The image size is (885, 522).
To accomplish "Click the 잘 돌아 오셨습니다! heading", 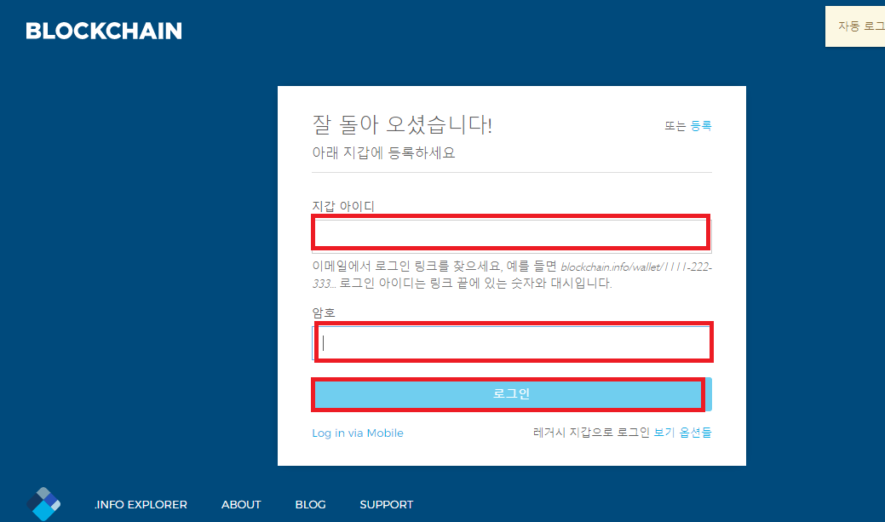I will tap(402, 124).
